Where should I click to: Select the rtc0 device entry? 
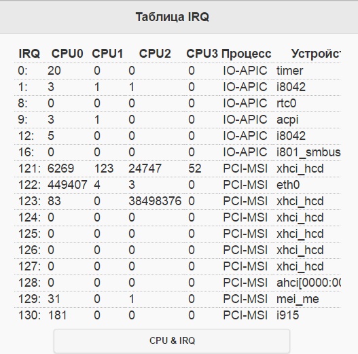click(286, 103)
